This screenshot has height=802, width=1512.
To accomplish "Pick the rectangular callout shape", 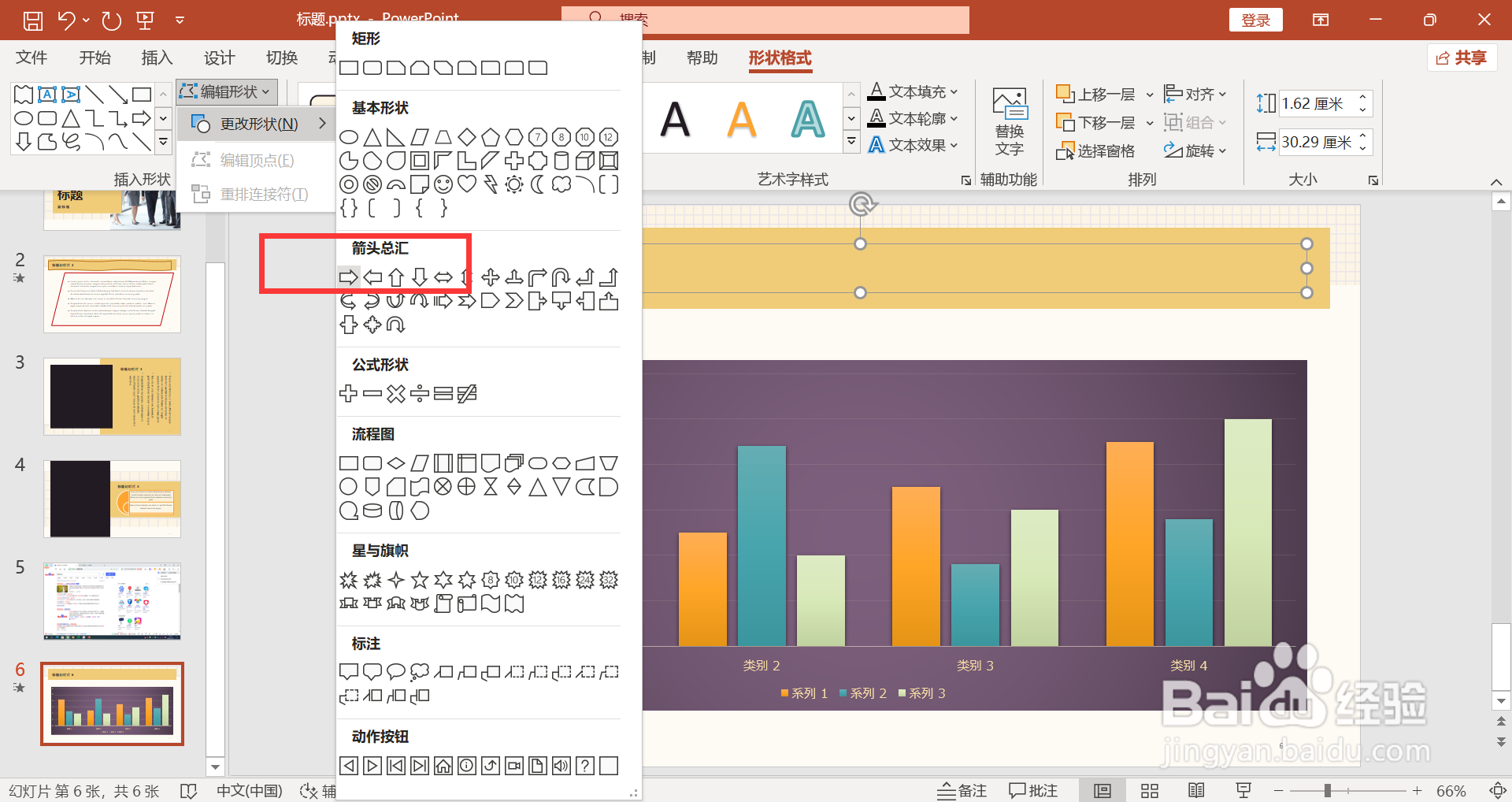I will coord(349,672).
